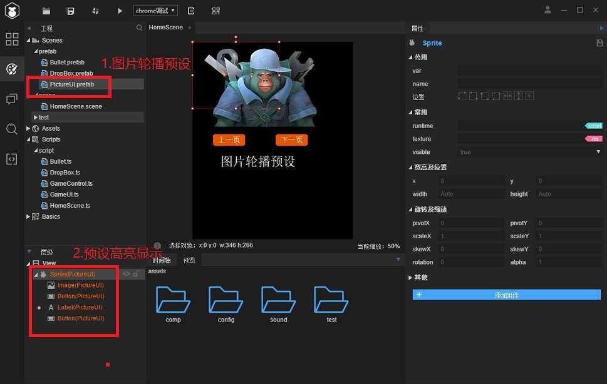The width and height of the screenshot is (607, 384).
Task: Run the project with the play icon
Action: [120, 11]
